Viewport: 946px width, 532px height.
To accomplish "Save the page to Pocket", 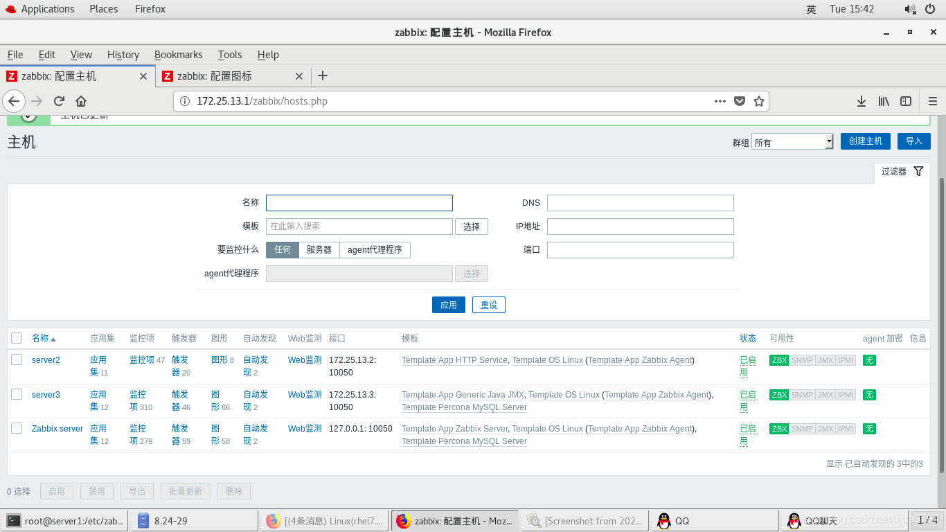I will click(740, 101).
